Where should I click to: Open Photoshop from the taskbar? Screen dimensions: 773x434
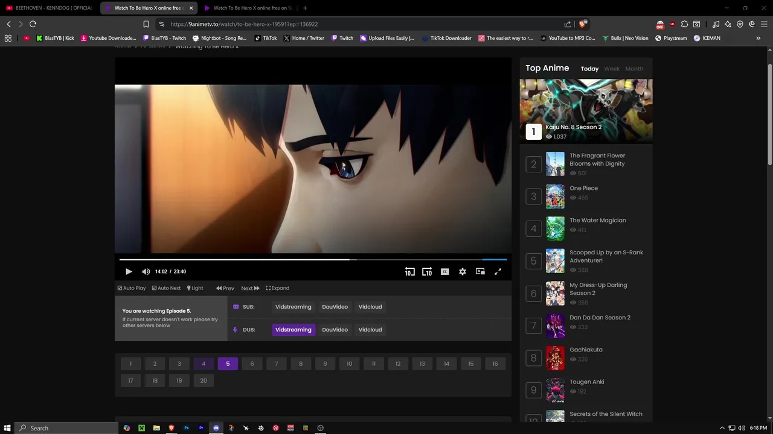coord(186,428)
